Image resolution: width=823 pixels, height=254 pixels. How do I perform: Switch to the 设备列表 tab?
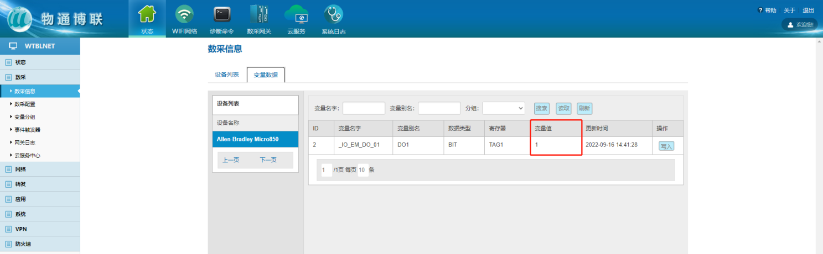click(x=227, y=75)
